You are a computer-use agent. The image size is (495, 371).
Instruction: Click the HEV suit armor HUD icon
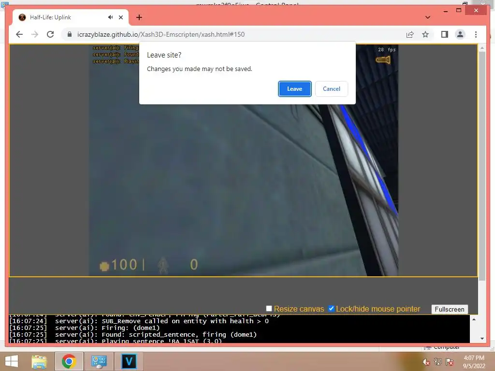[x=163, y=265]
